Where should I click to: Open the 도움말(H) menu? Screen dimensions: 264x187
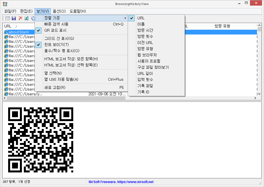78,11
